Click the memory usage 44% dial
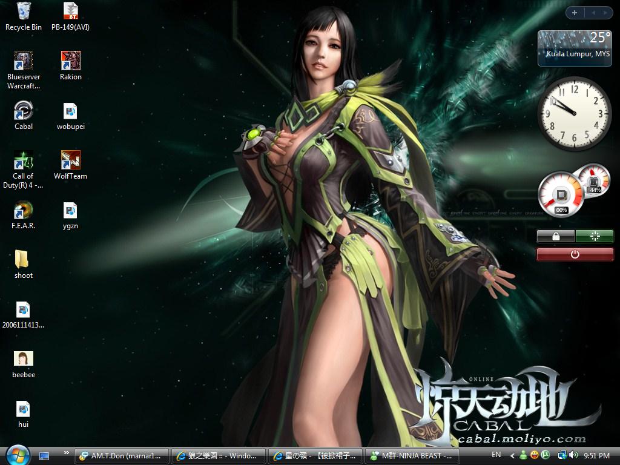620x465 pixels. tap(592, 180)
